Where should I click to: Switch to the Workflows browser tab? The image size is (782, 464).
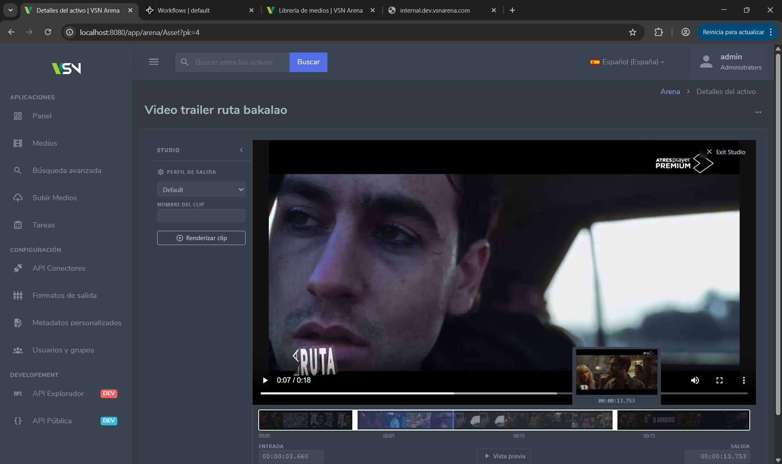click(x=184, y=10)
